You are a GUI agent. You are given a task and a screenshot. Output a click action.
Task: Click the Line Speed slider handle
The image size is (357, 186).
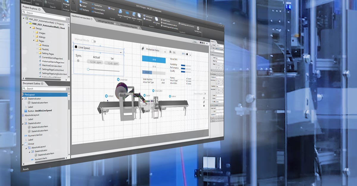[x=88, y=69]
